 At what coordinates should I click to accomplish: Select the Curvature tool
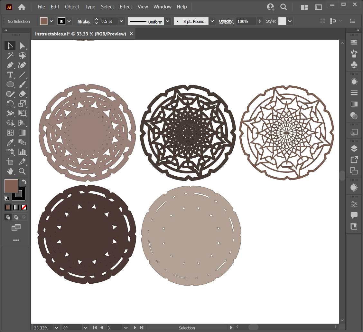click(x=22, y=65)
